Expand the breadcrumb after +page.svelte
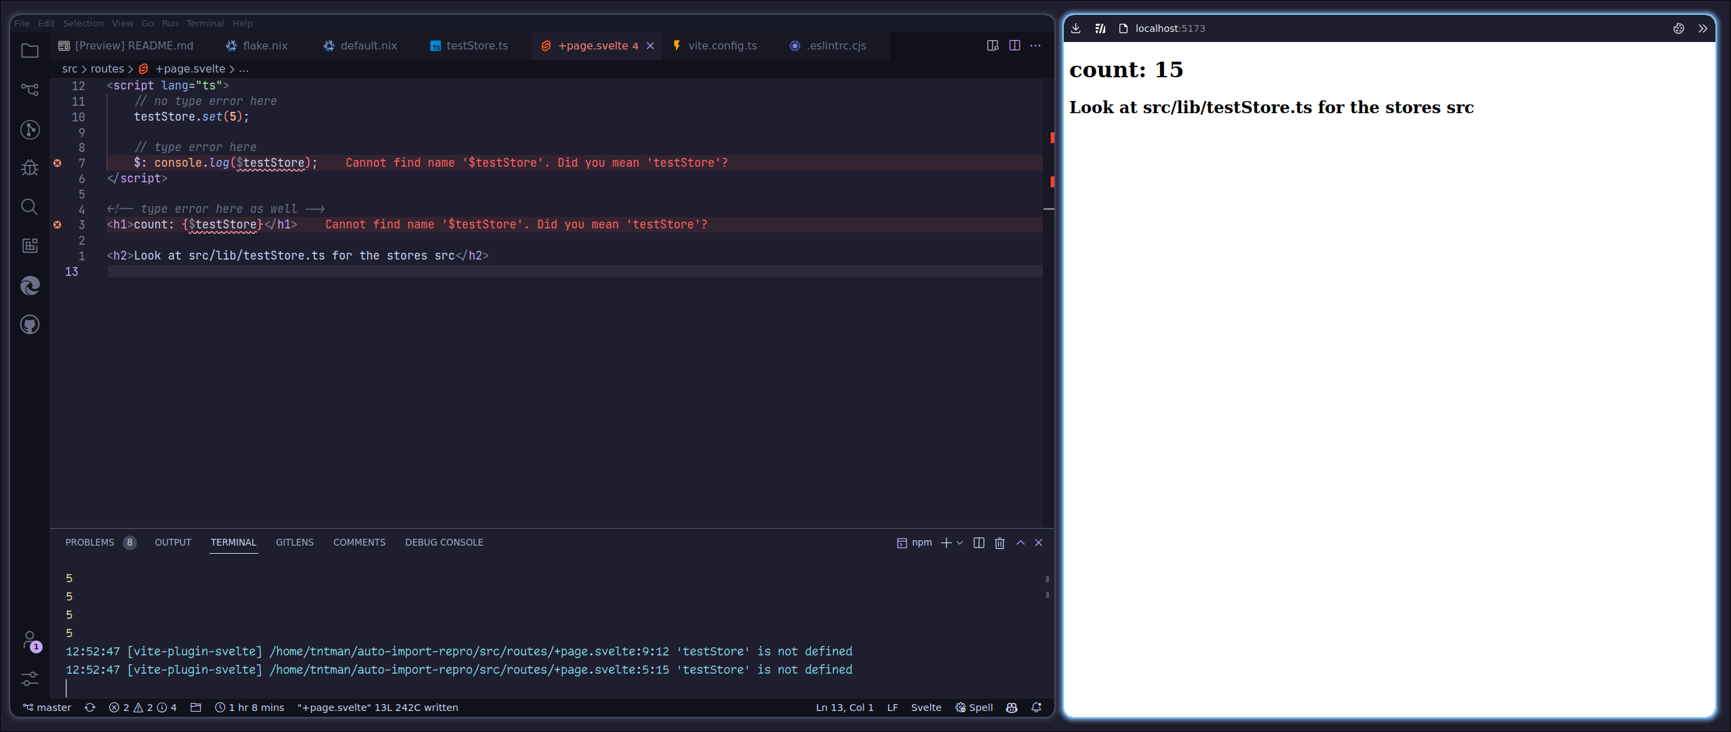 click(x=243, y=68)
